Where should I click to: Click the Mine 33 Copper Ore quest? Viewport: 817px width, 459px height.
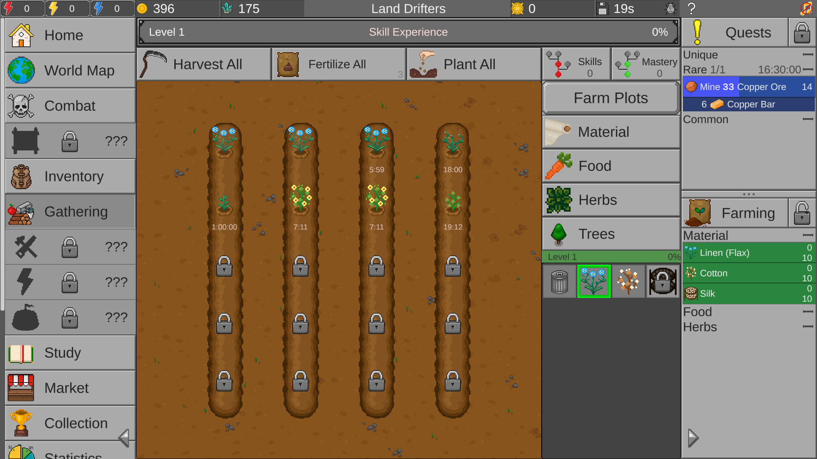[744, 87]
